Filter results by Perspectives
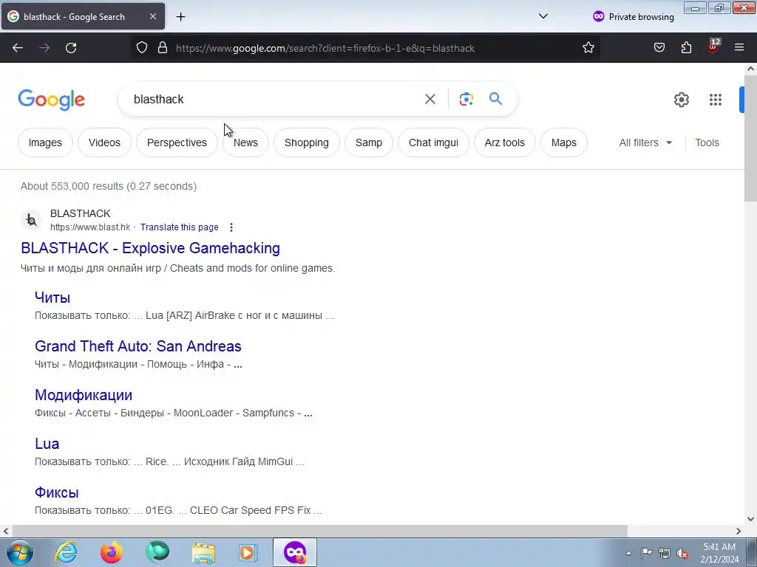The height and width of the screenshot is (567, 757). [x=177, y=142]
